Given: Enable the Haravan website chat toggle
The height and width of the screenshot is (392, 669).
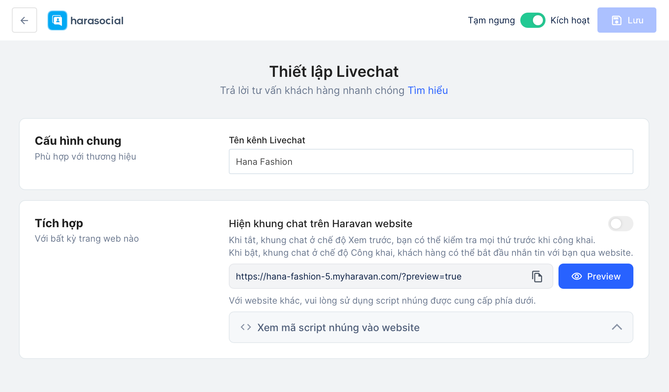Looking at the screenshot, I should point(620,224).
